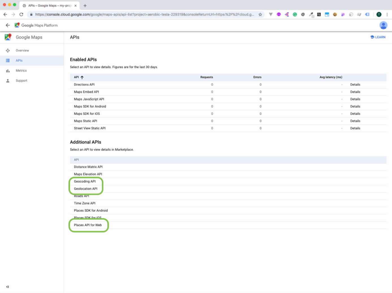The width and height of the screenshot is (392, 293).
Task: Reload the page with the refresh icon
Action: click(x=21, y=14)
